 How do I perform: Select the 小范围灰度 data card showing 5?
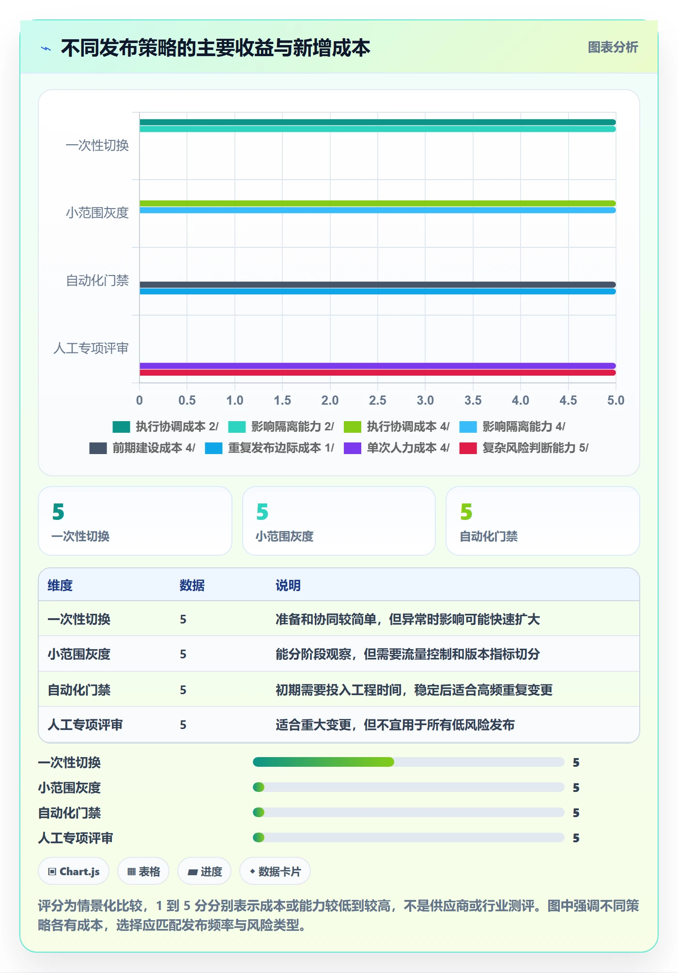pyautogui.click(x=339, y=521)
